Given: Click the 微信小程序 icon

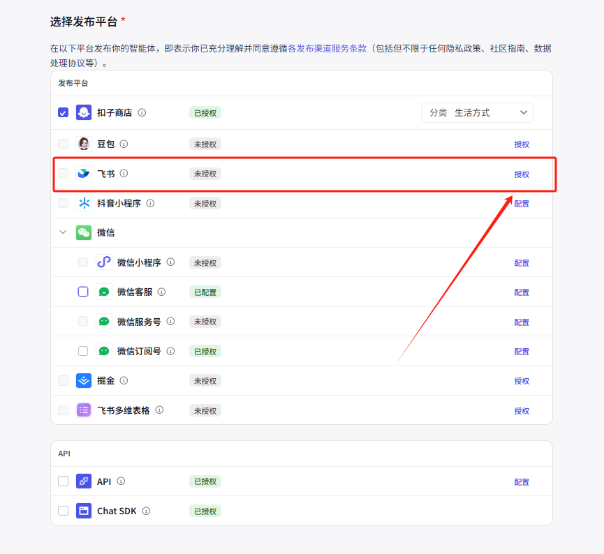Looking at the screenshot, I should [x=103, y=263].
